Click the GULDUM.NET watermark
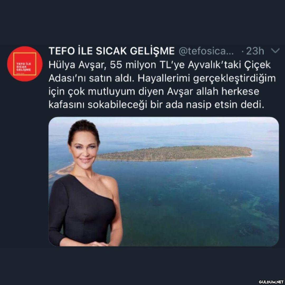The image size is (285, 285). point(271,282)
